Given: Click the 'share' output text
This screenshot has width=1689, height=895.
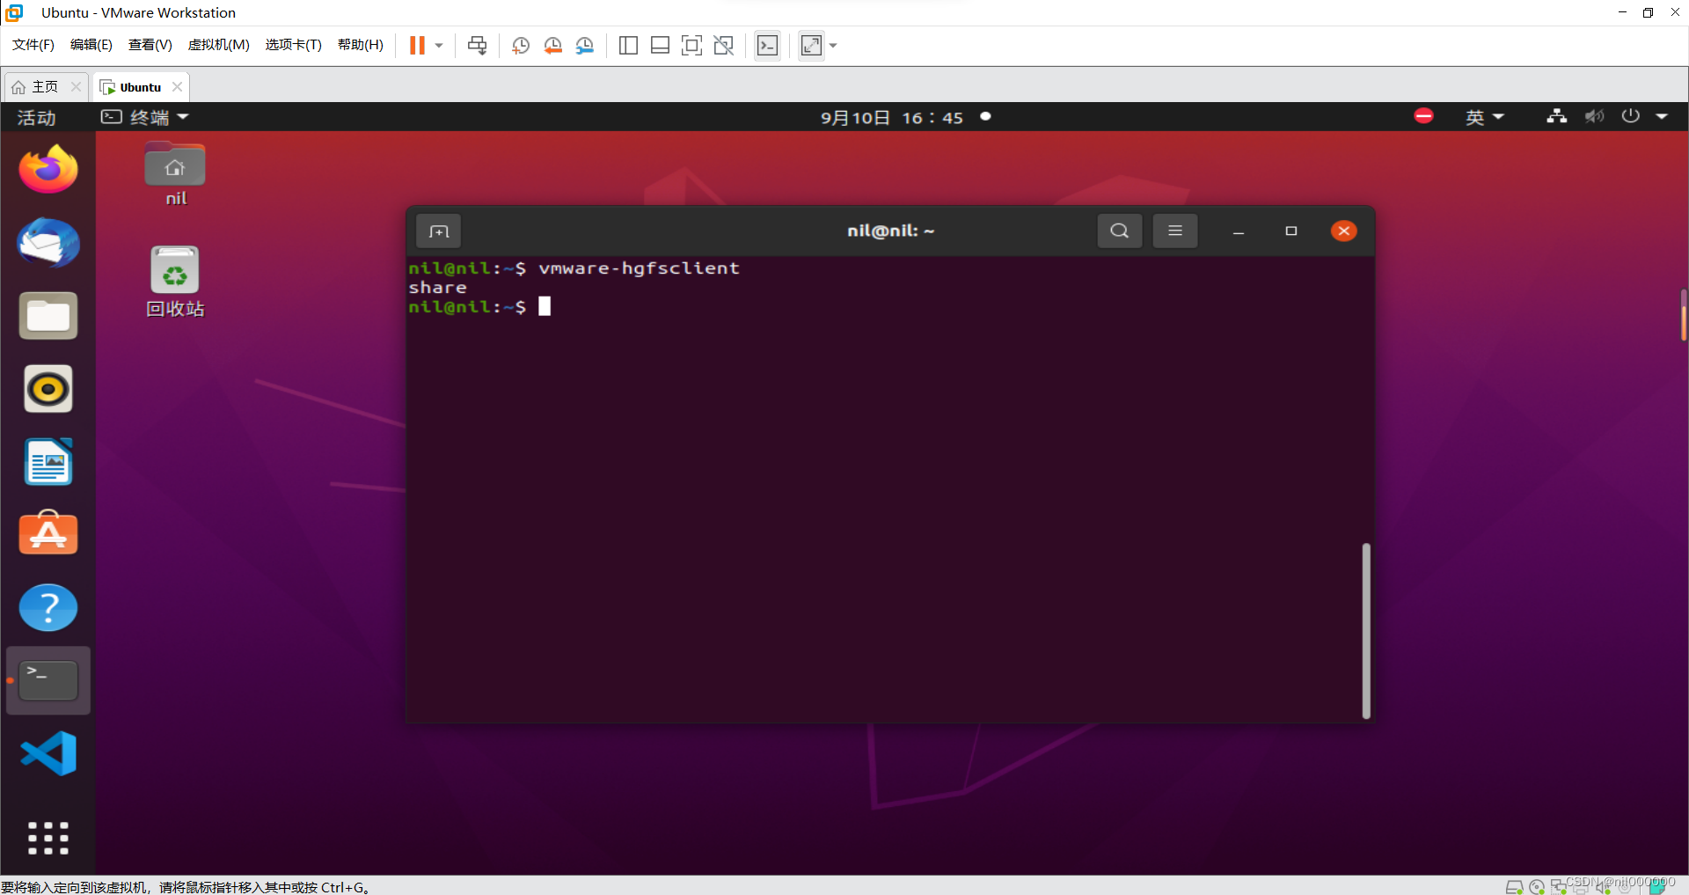Looking at the screenshot, I should [x=437, y=288].
